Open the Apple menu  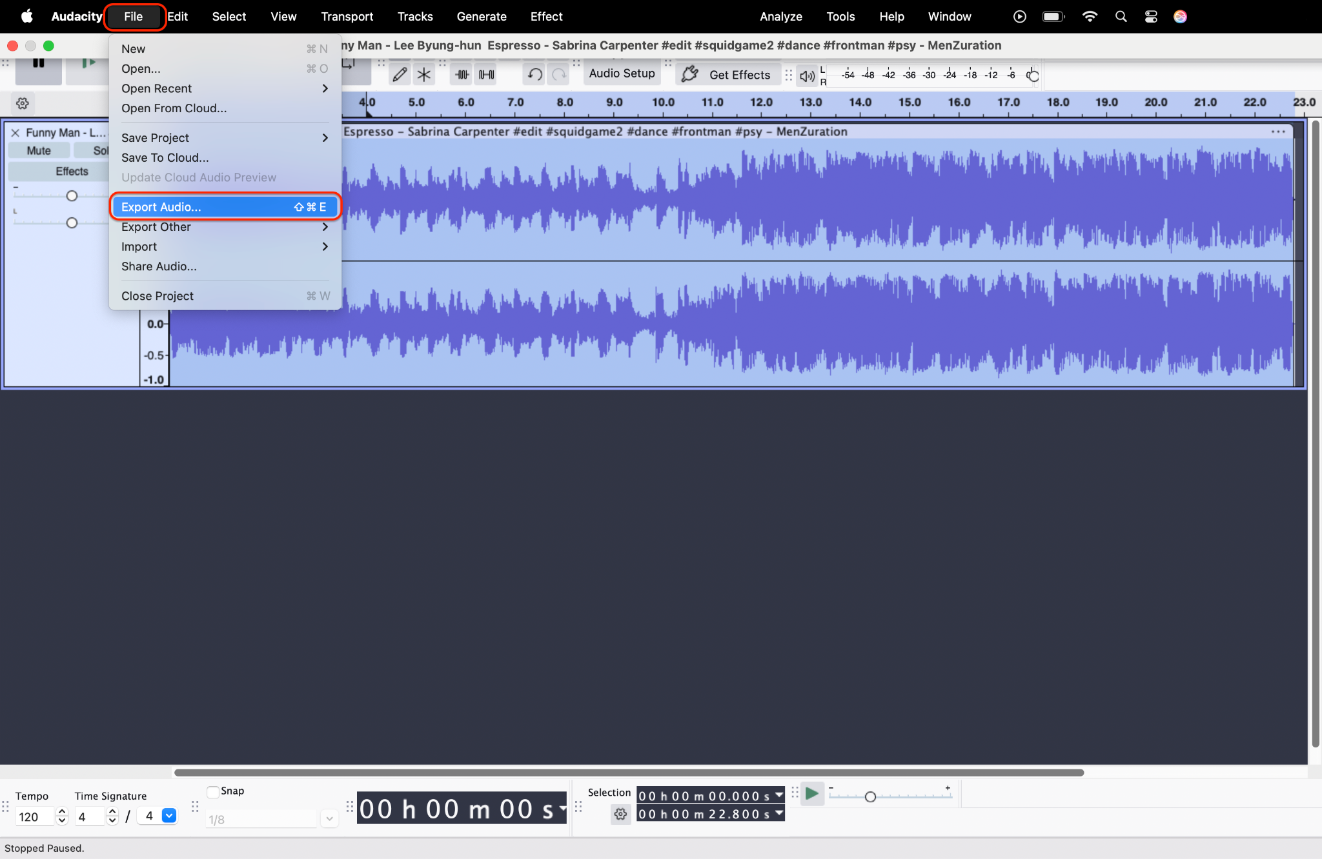click(26, 17)
